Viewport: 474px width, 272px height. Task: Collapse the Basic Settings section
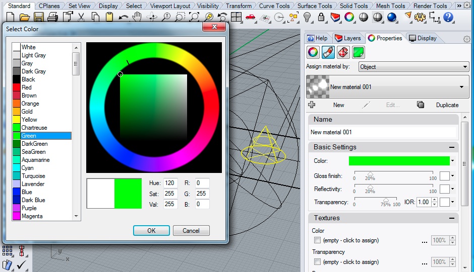point(452,147)
